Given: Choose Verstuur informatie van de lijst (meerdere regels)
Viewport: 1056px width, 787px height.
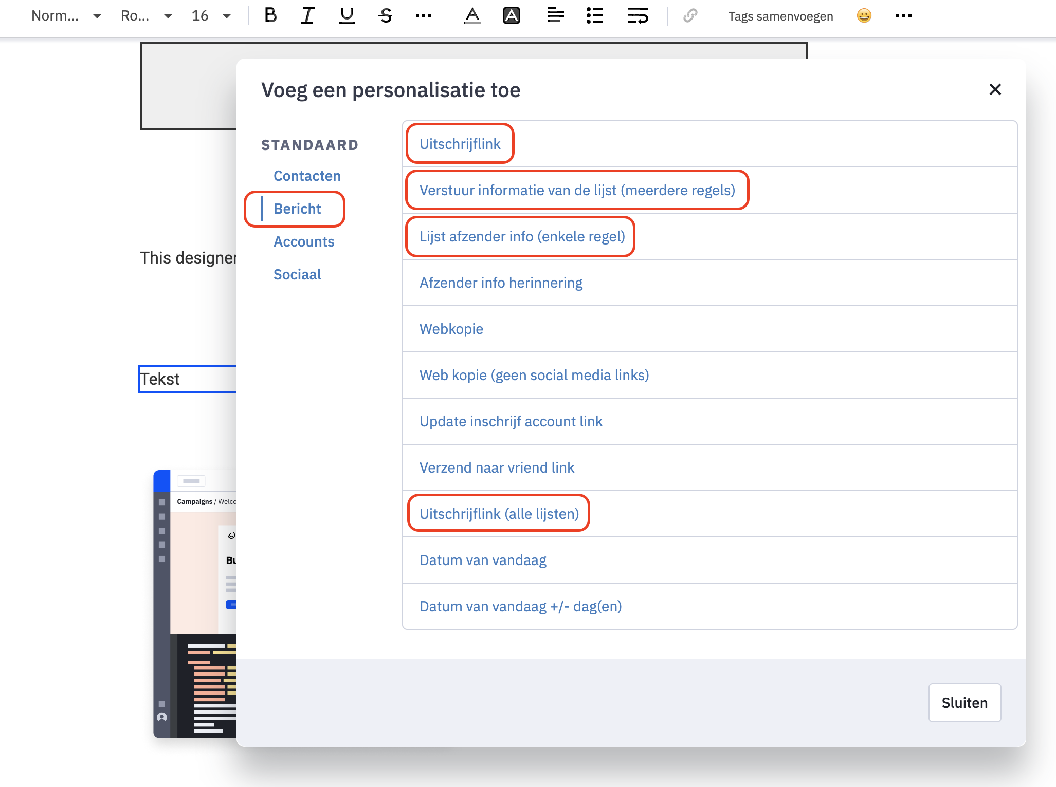Looking at the screenshot, I should point(709,191).
